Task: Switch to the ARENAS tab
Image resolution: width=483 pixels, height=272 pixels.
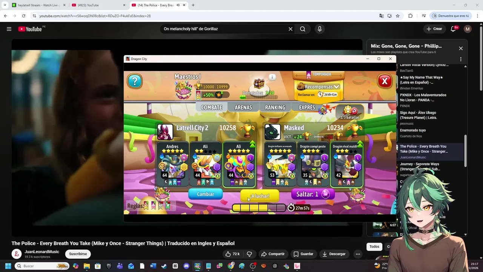Action: 243,108
